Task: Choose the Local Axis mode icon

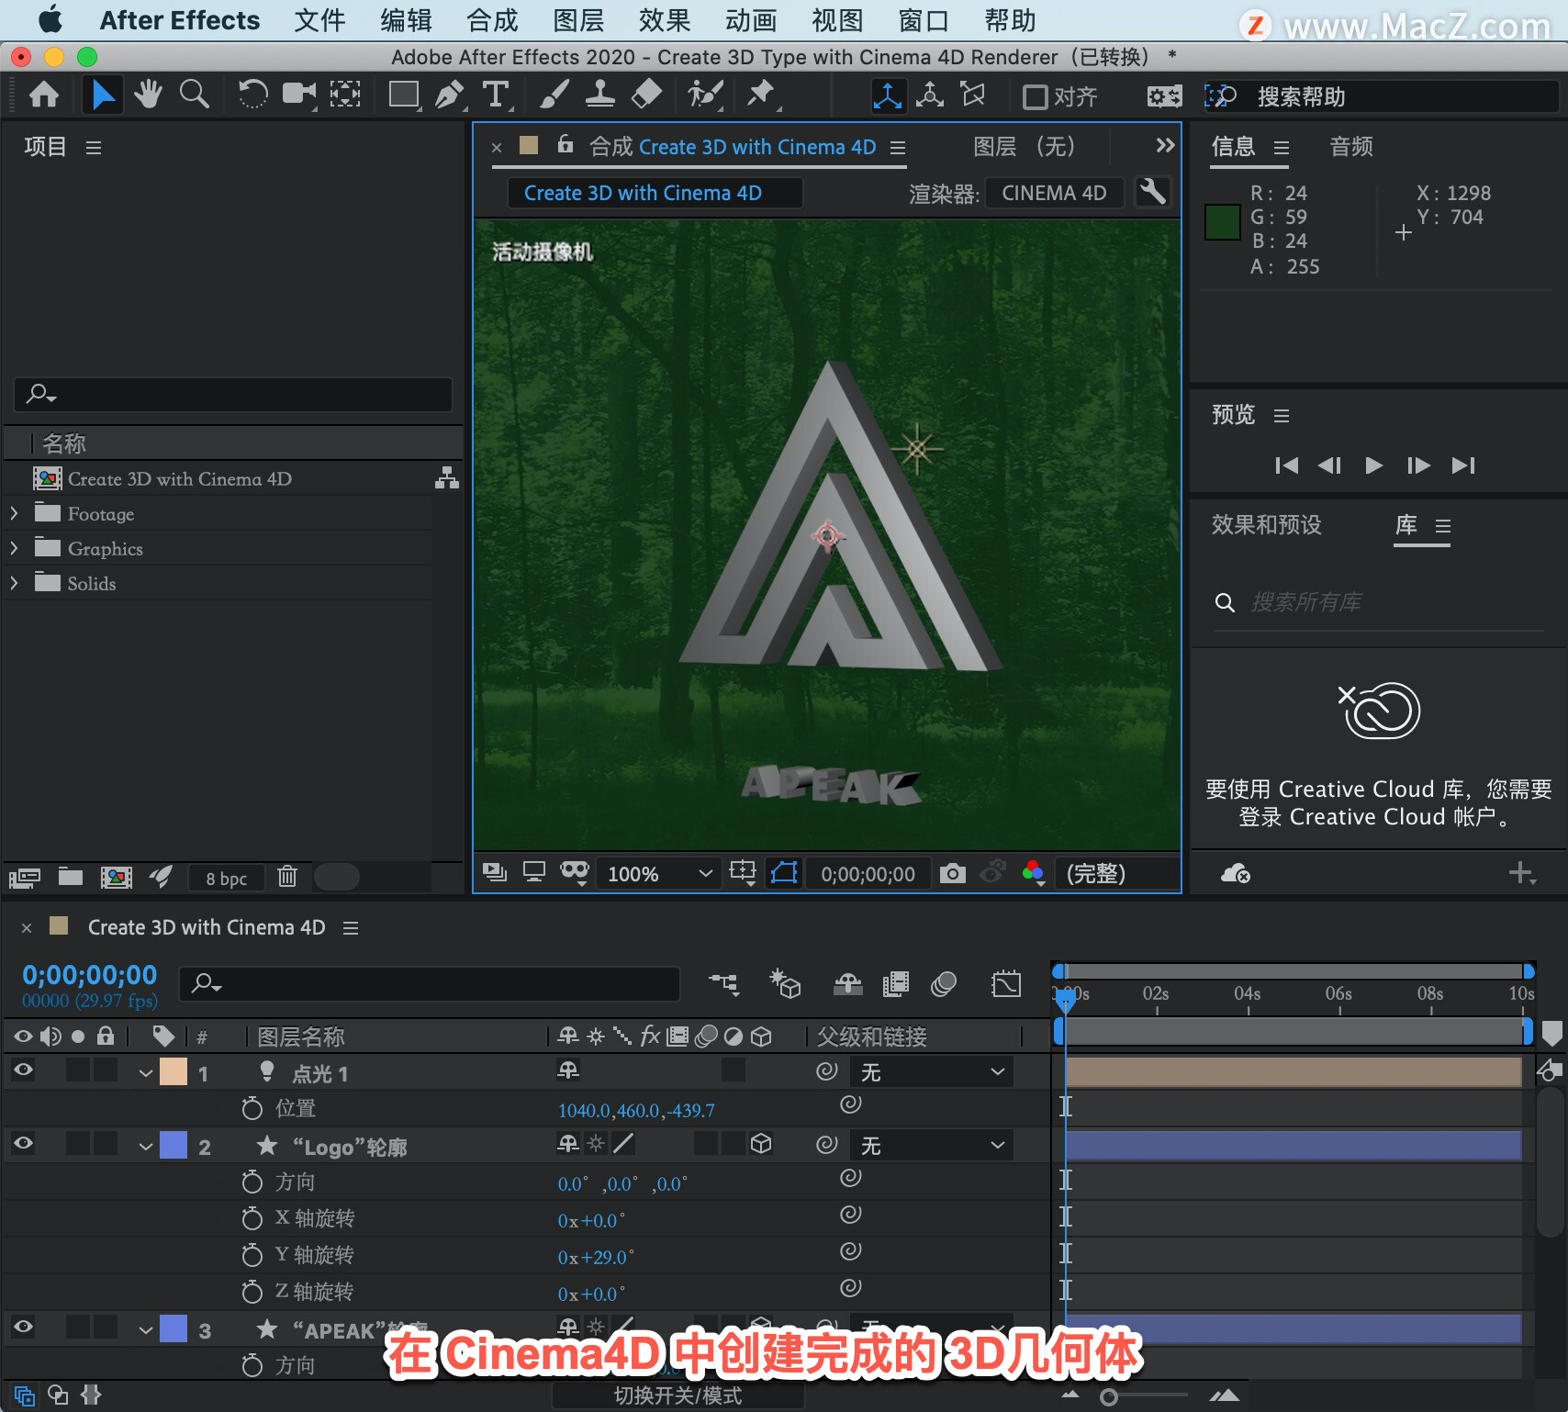Action: click(x=887, y=95)
